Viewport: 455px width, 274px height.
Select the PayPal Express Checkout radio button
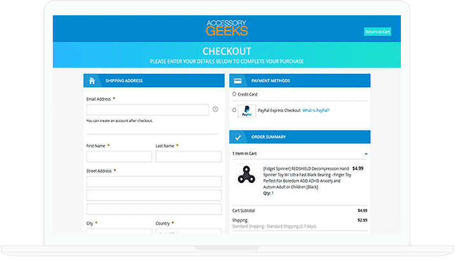tap(234, 110)
